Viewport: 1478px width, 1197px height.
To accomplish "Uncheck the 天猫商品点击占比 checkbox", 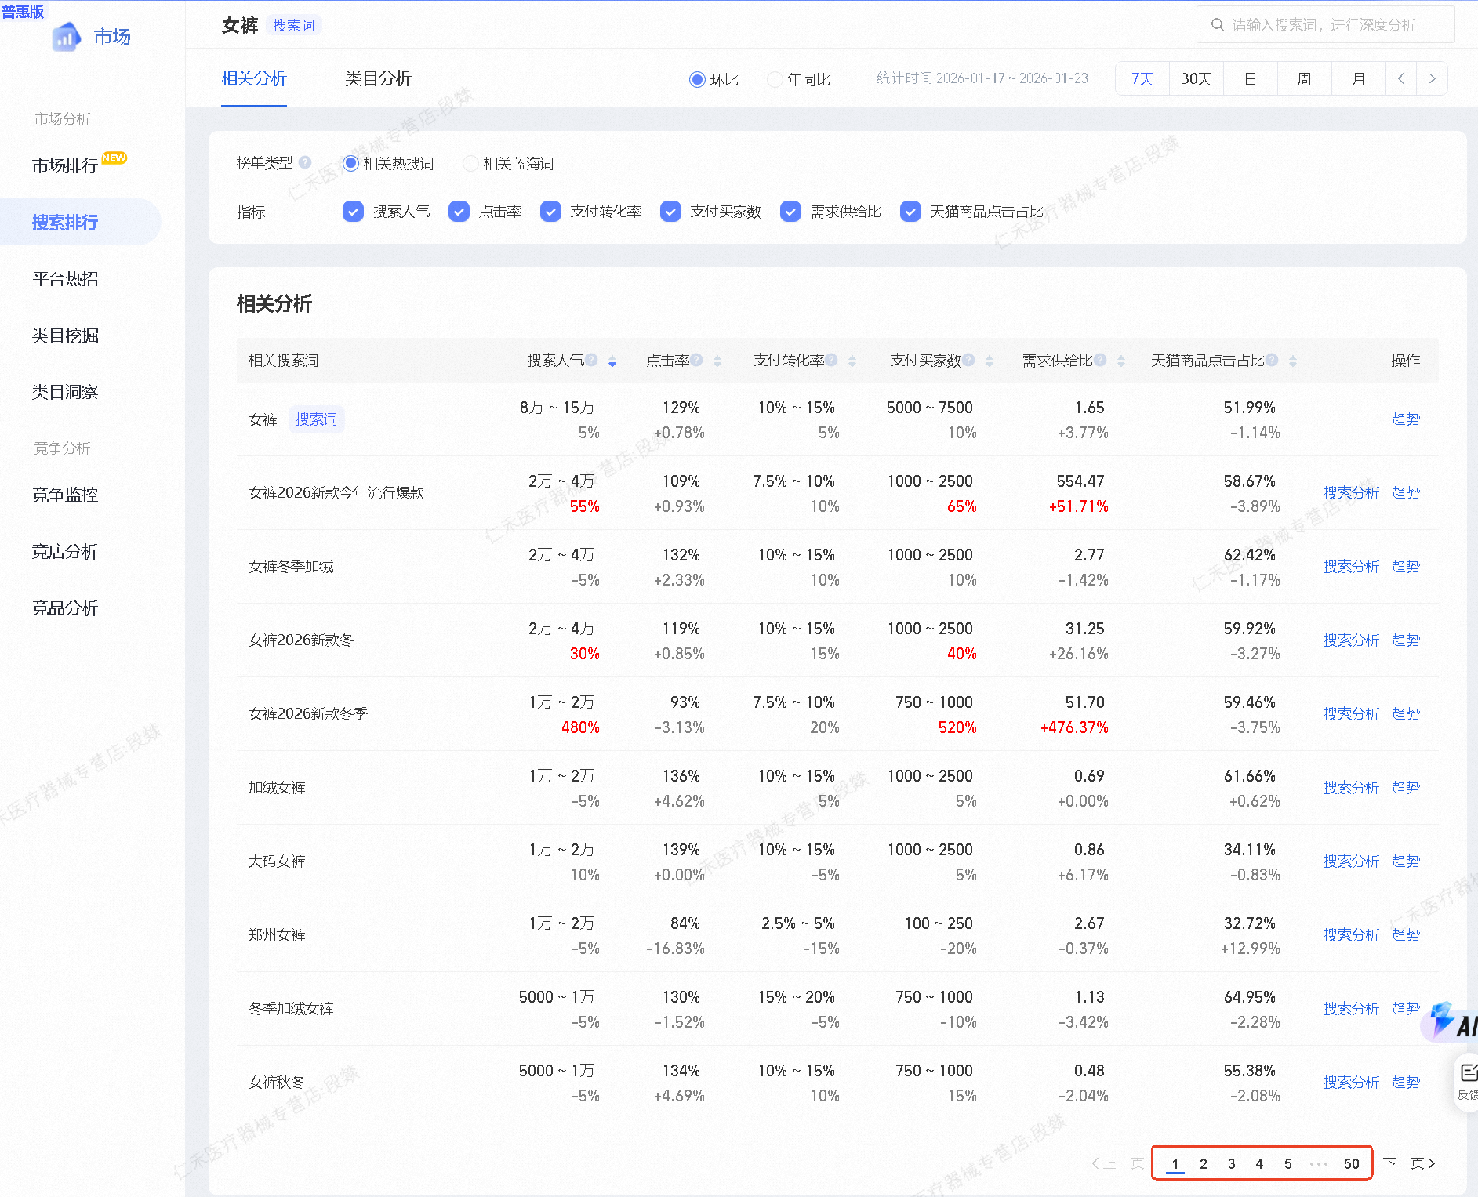I will pos(910,211).
